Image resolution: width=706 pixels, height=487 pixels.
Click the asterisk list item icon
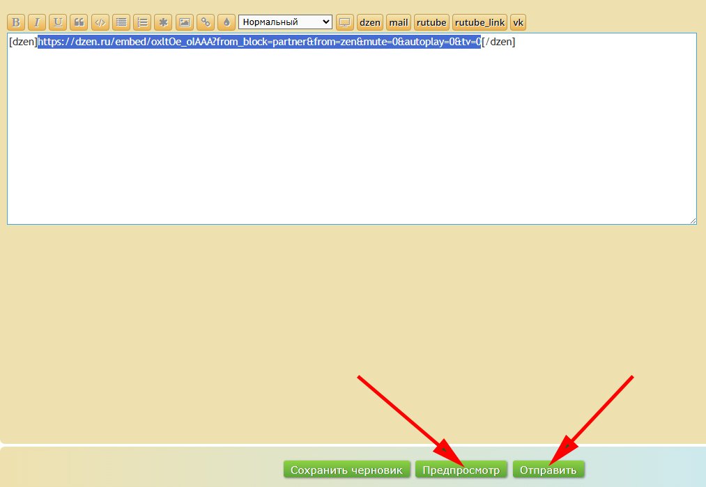pos(163,22)
